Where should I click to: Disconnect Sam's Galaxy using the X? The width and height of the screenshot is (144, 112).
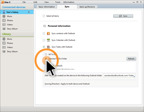[x=29, y=12]
